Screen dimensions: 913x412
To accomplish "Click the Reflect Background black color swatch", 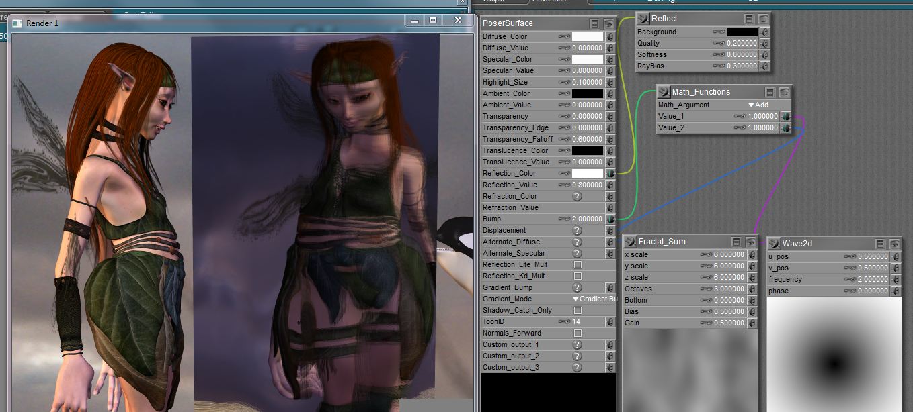I will [742, 32].
